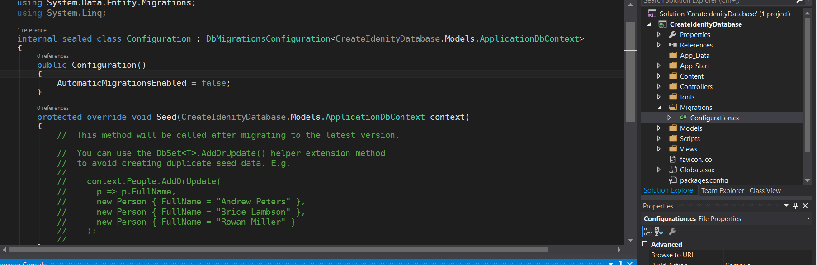Screen dimensions: 817x265
Task: Expand the Controllers folder
Action: [659, 87]
